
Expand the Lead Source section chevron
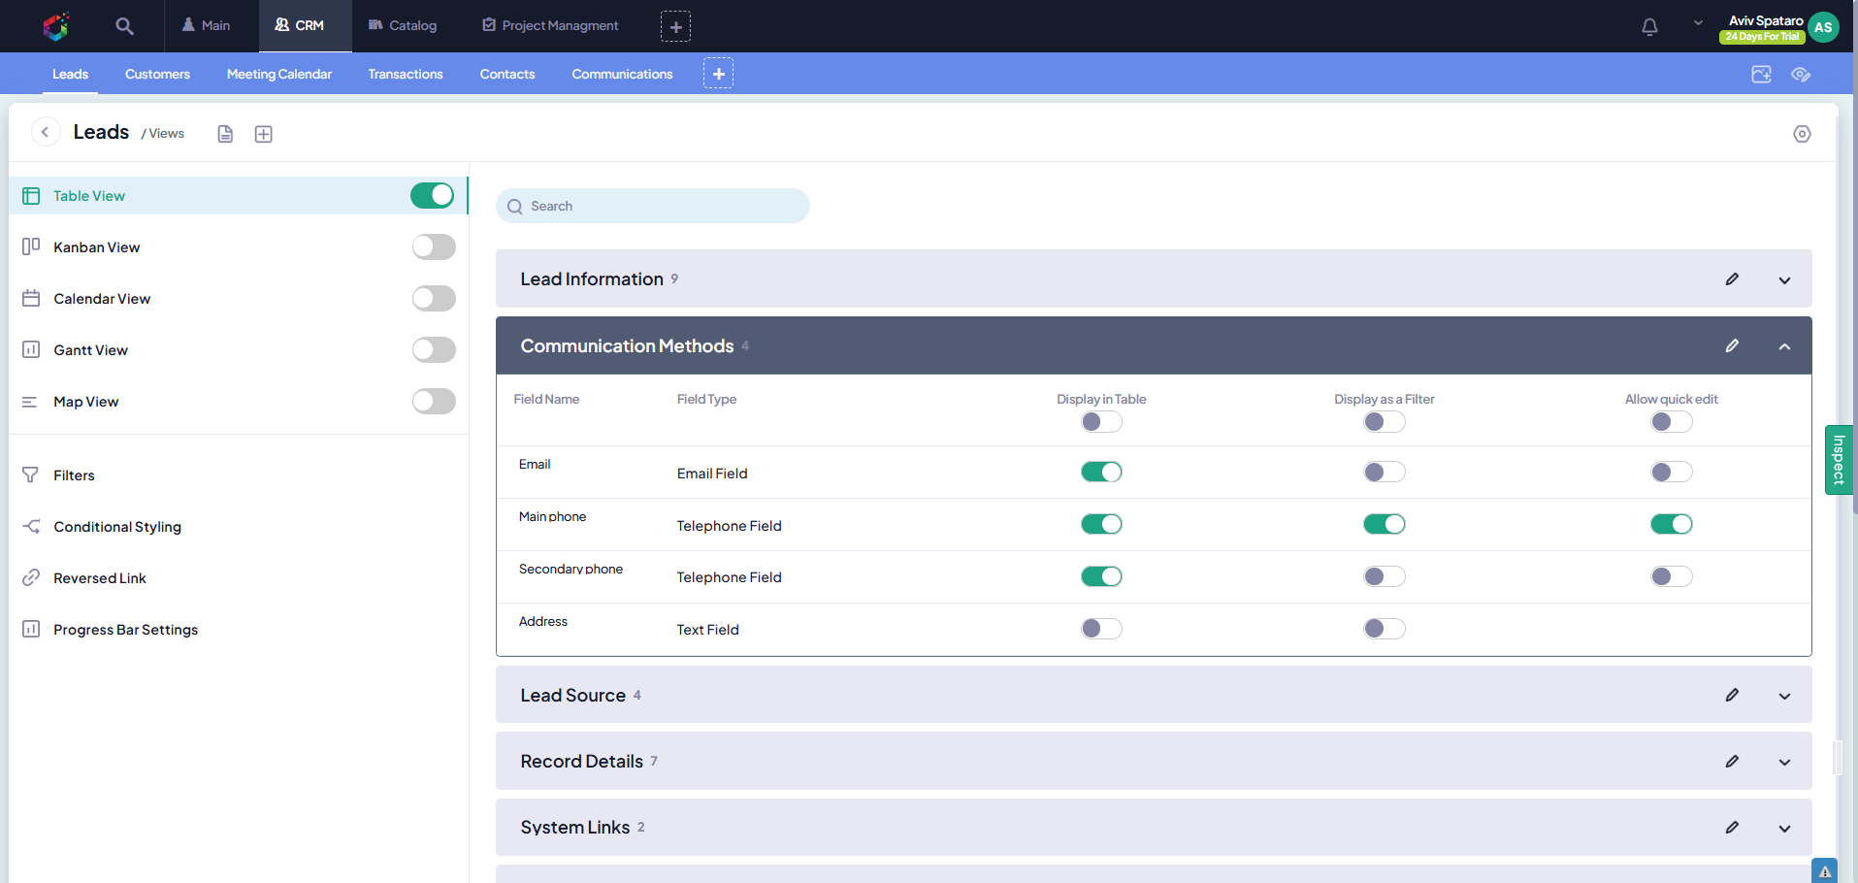click(1784, 696)
